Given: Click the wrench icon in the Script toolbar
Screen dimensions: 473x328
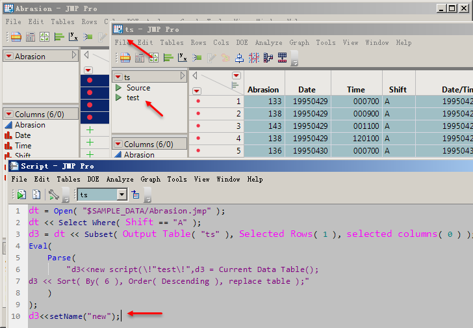Looking at the screenshot, I should coord(53,194).
